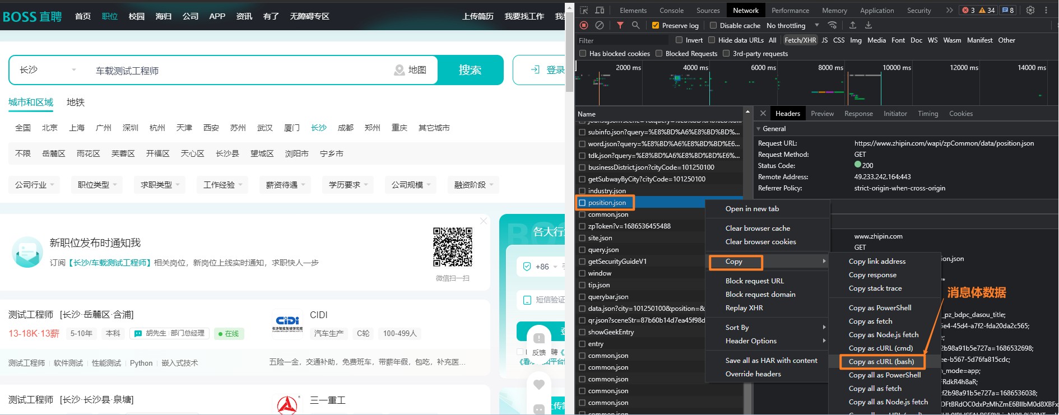This screenshot has width=1059, height=415.
Task: Toggle the red filter funnel icon
Action: point(620,25)
